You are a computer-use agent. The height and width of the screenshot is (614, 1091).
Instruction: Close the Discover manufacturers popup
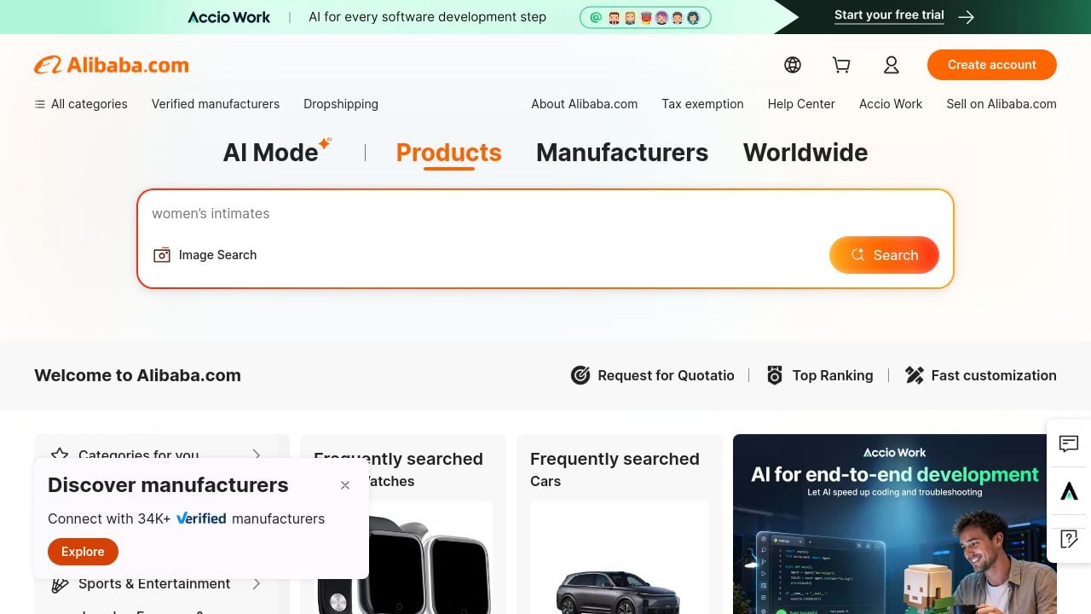pos(345,485)
